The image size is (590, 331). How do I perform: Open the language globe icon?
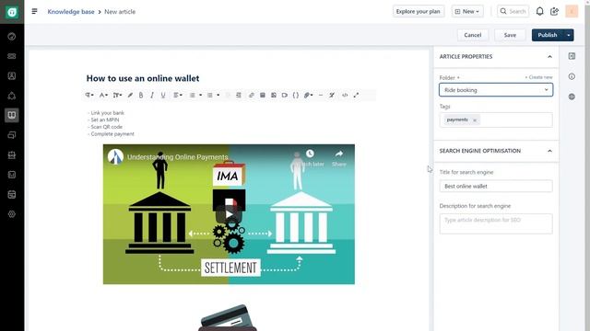572,97
